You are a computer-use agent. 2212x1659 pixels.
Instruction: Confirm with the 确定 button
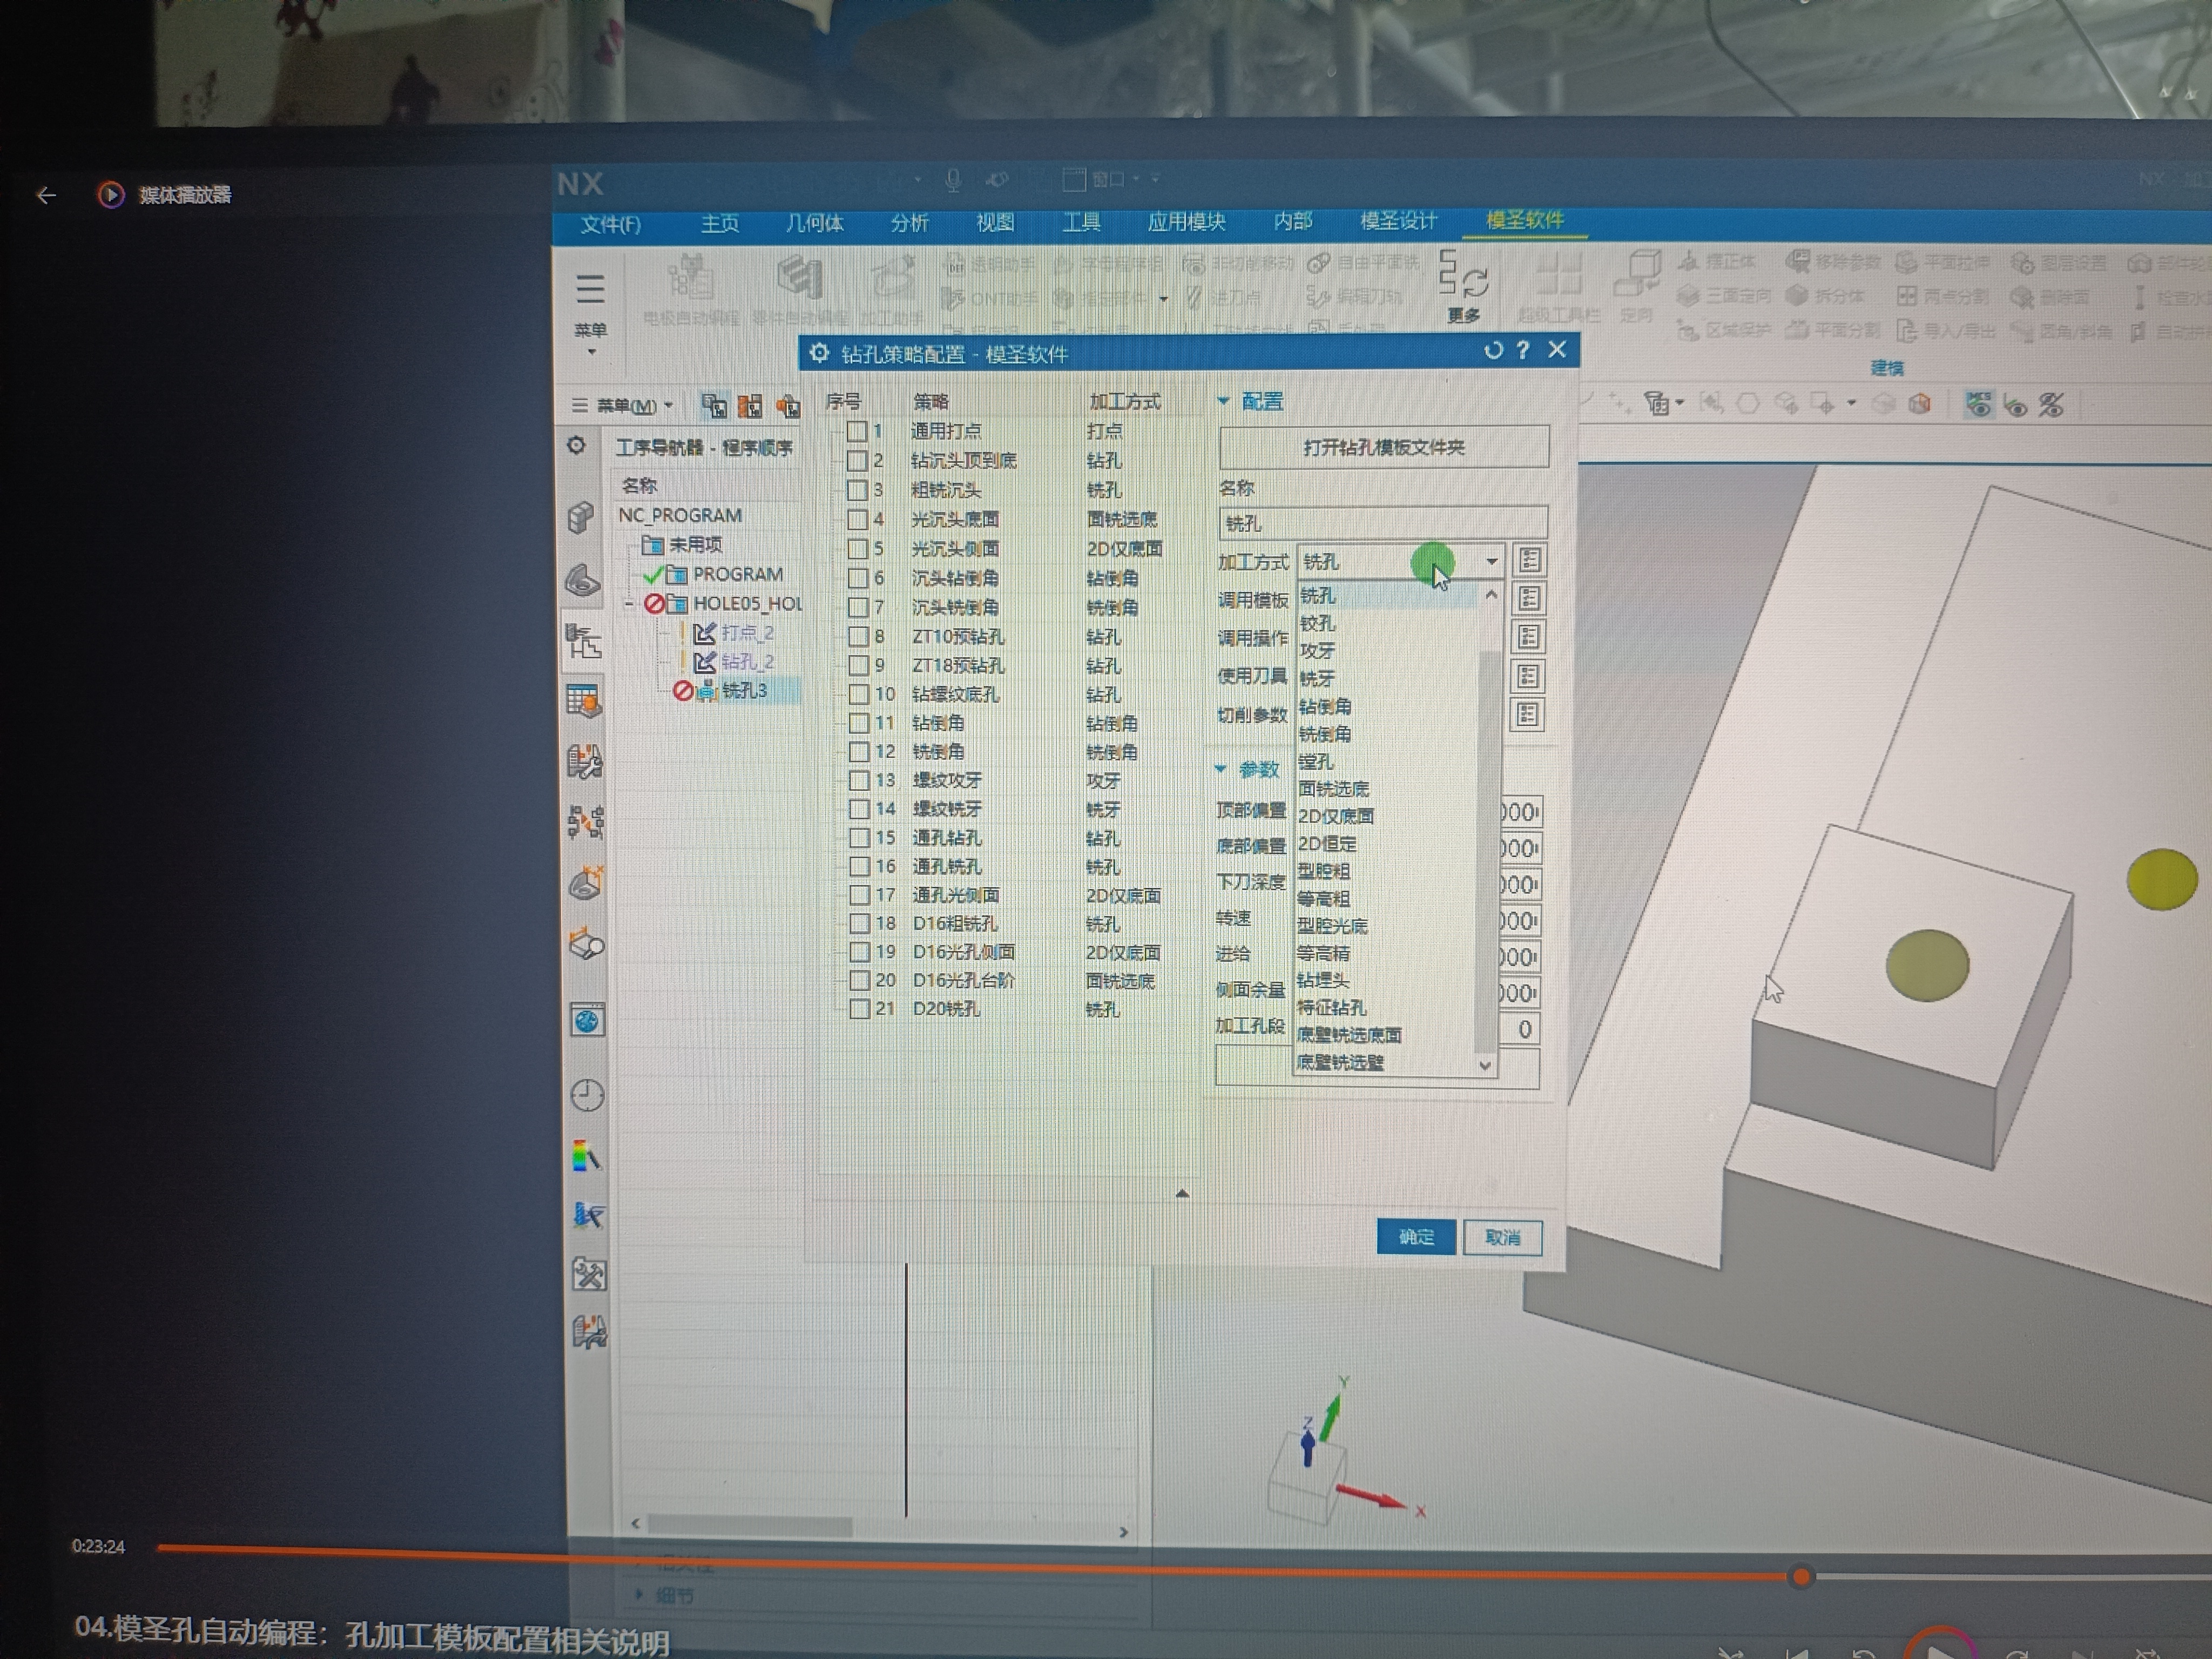tap(1416, 1237)
